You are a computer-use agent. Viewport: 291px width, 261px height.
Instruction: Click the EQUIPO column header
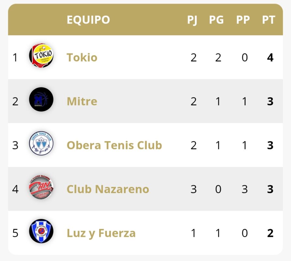(88, 20)
